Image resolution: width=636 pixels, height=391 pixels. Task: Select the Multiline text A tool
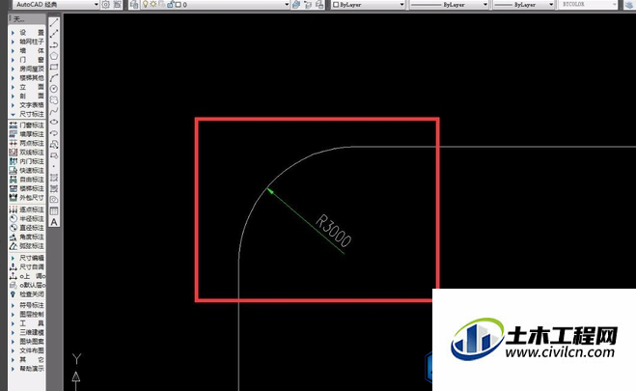pyautogui.click(x=54, y=222)
